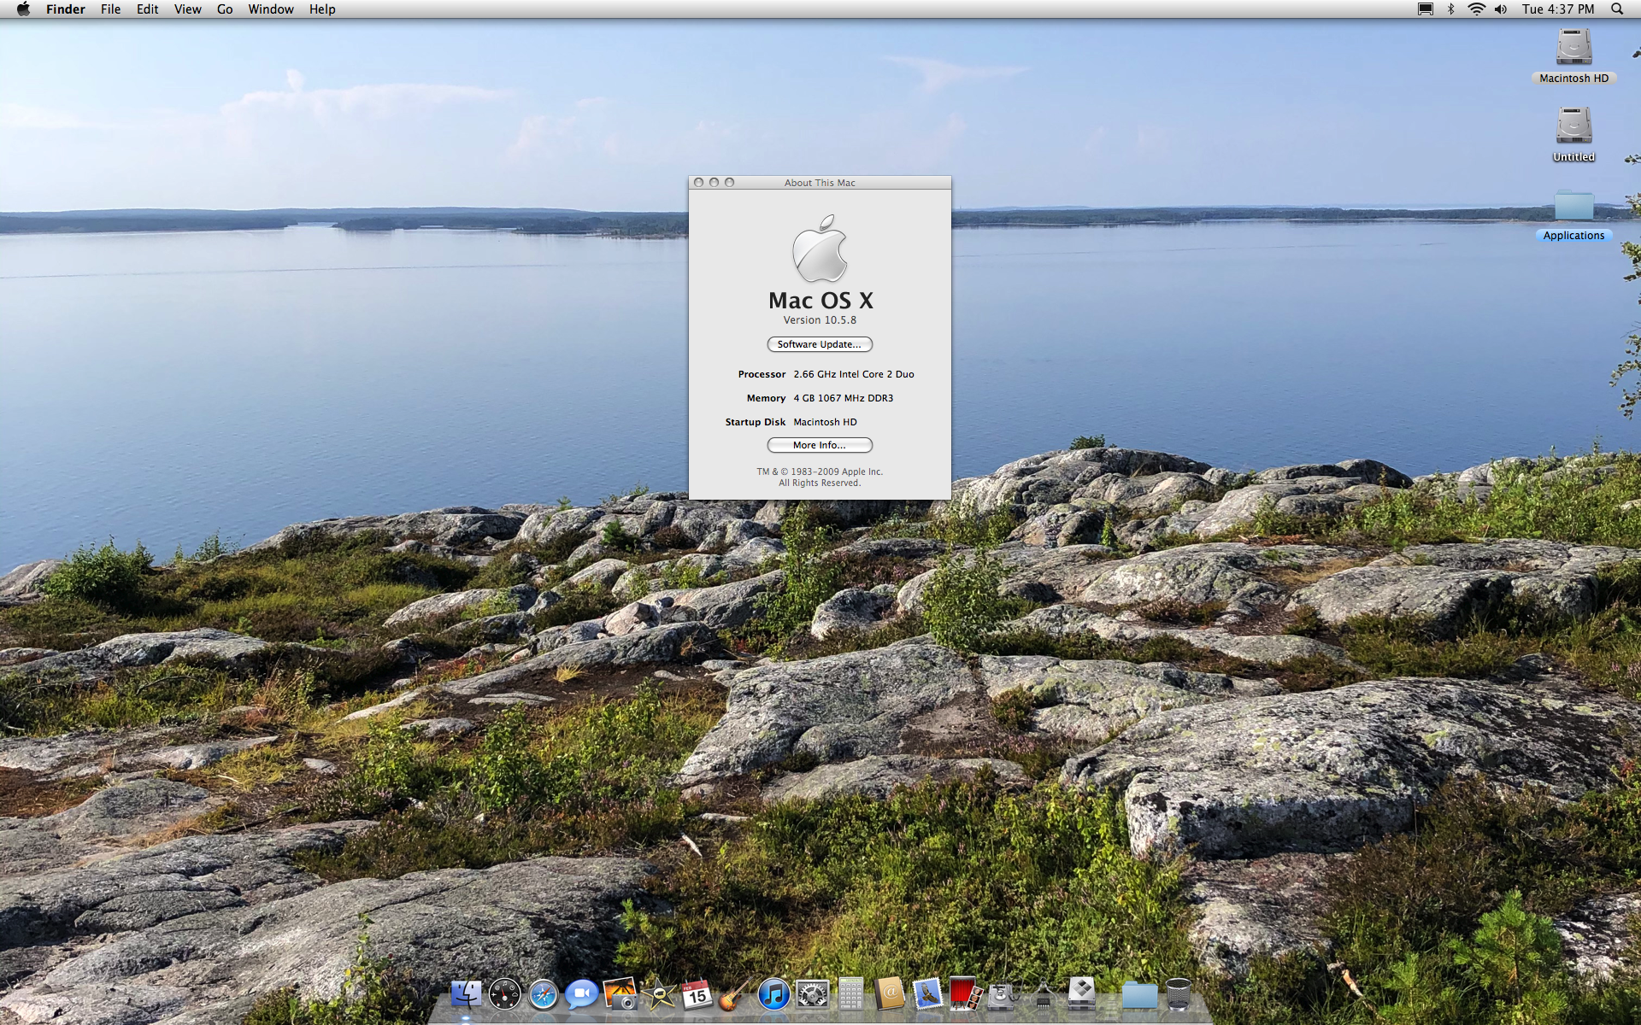Close the About This Mac window
Image resolution: width=1641 pixels, height=1025 pixels.
pos(699,182)
